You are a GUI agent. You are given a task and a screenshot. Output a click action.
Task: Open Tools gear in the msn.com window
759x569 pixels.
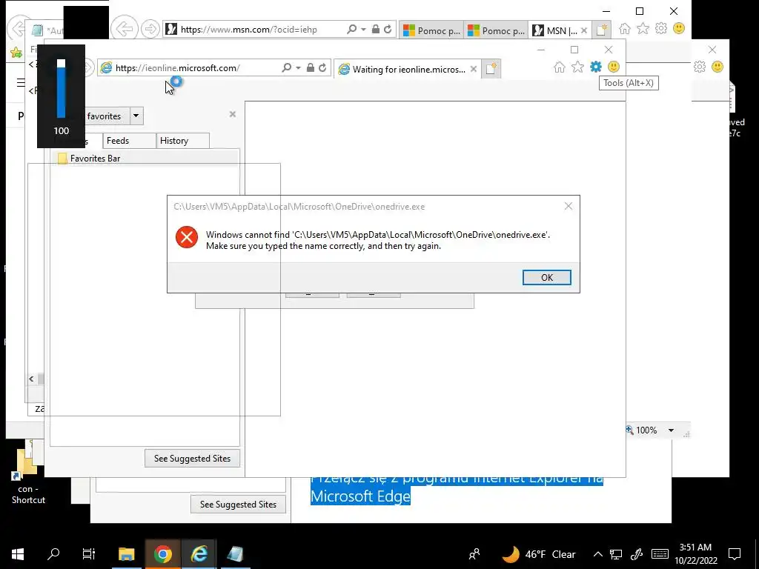click(x=661, y=29)
